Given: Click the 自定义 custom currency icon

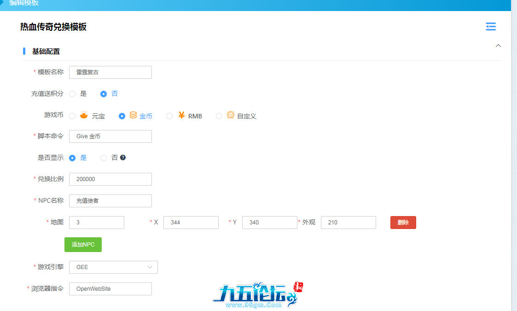Looking at the screenshot, I should 231,115.
